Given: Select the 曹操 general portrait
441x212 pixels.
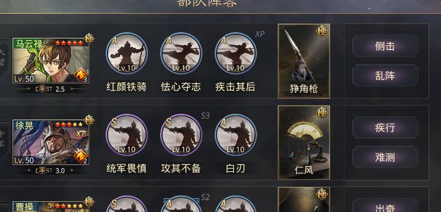Looking at the screenshot, I should pyautogui.click(x=51, y=207).
